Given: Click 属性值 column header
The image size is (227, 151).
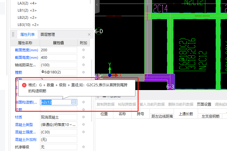Looking at the screenshot, I should 58,43.
